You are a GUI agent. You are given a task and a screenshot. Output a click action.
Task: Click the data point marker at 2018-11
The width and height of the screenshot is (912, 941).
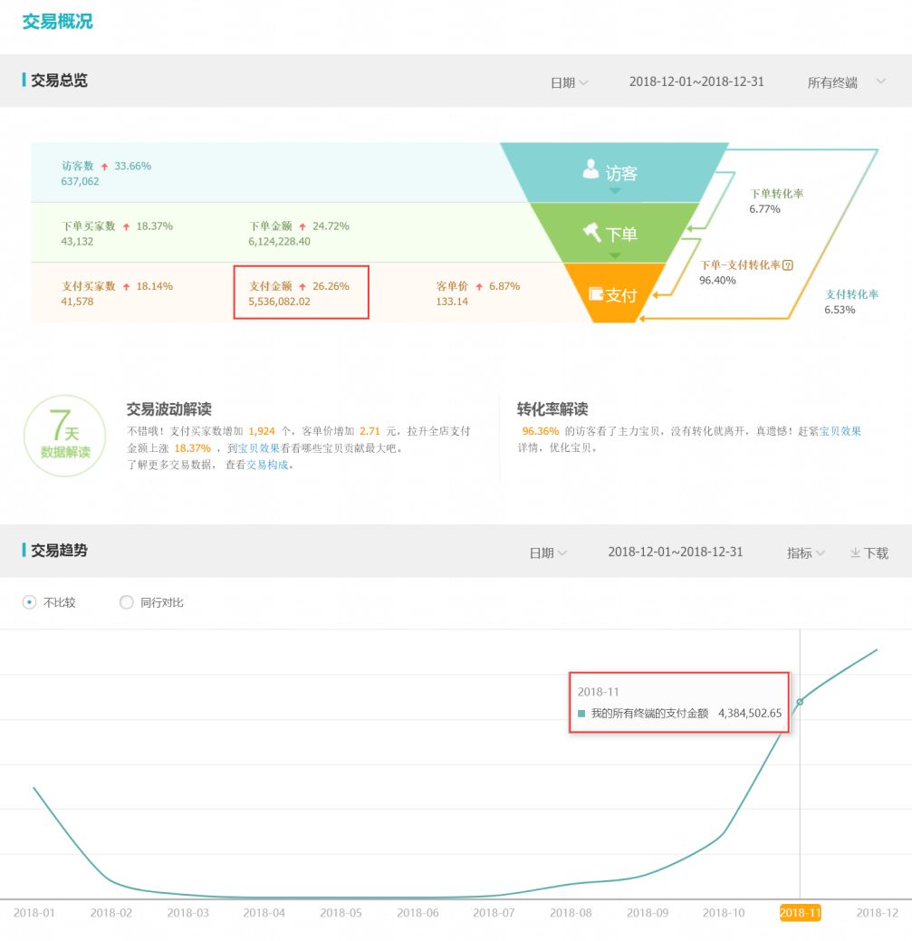coord(801,702)
